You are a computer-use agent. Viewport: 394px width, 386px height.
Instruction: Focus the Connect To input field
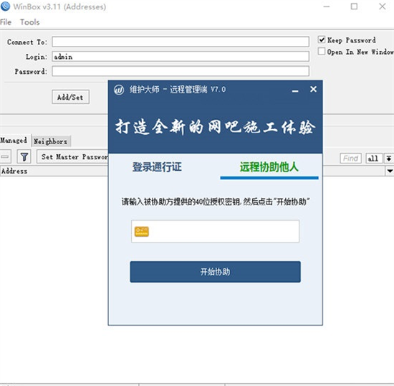click(x=181, y=42)
